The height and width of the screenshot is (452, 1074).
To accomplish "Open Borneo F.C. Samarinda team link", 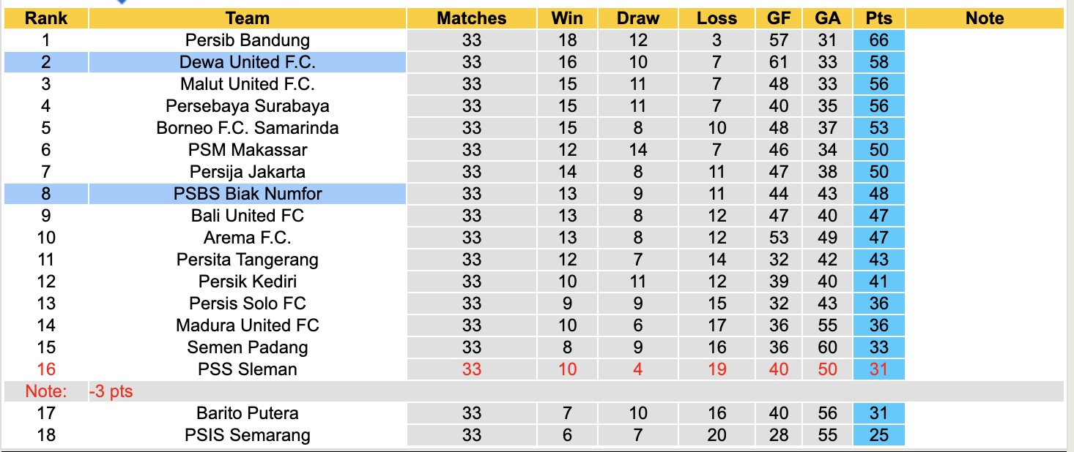I will pos(248,128).
